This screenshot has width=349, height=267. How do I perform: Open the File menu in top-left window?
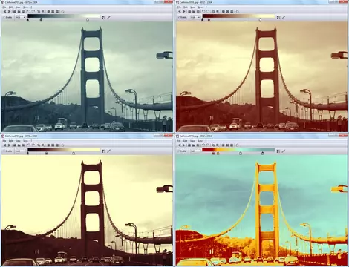[4, 7]
